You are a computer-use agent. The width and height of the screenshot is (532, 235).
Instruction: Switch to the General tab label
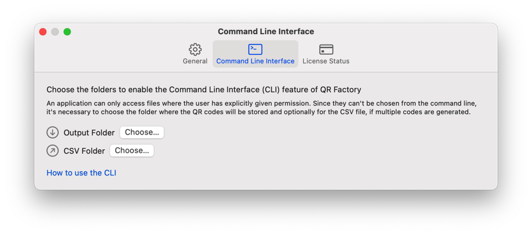click(x=195, y=61)
